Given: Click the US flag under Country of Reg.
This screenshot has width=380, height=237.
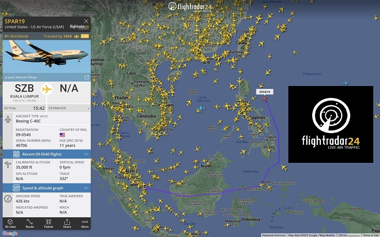Looking at the screenshot, I should pyautogui.click(x=62, y=135).
